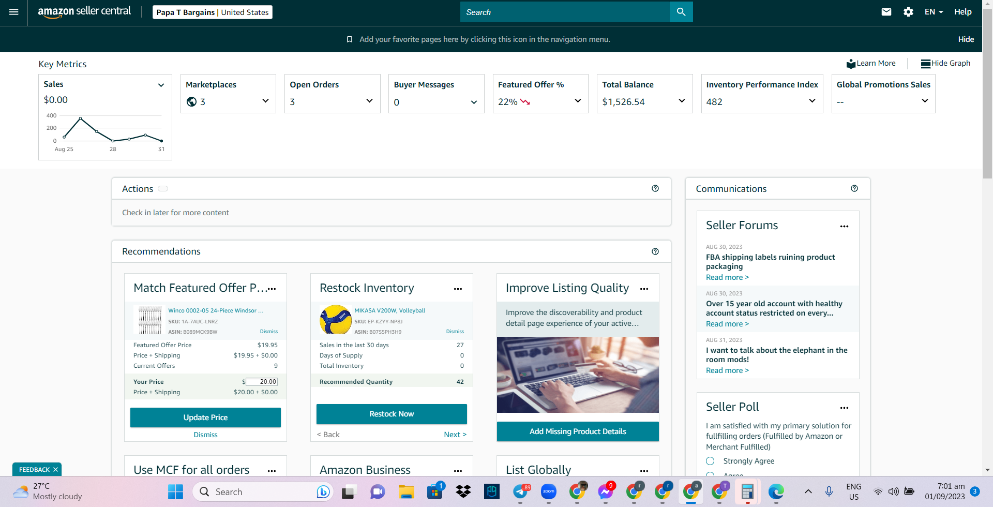The image size is (993, 507).
Task: Go to Next restock recommendation
Action: click(455, 435)
